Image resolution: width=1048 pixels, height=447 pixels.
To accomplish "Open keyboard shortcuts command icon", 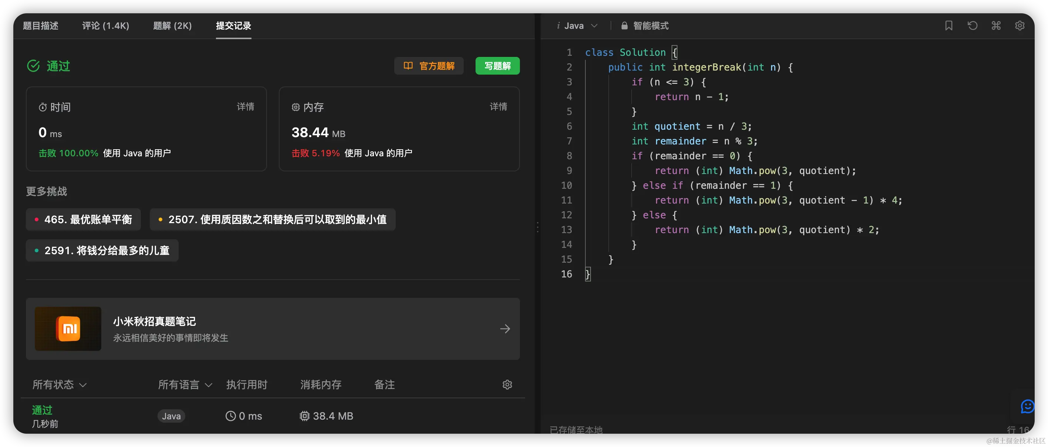I will click(995, 25).
